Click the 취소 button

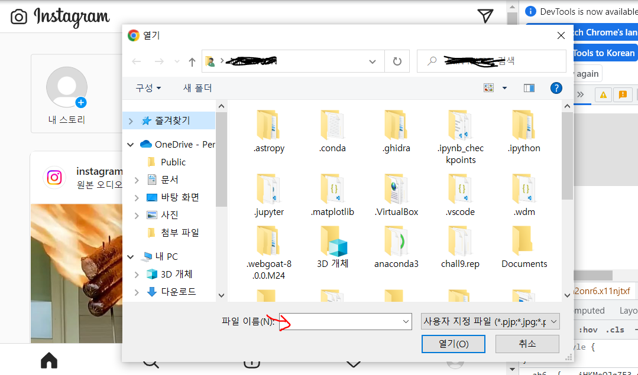(527, 344)
